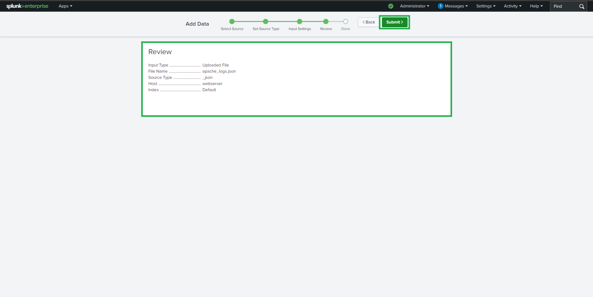Click the Review section heading
Screen dimensions: 593x297
coord(160,52)
